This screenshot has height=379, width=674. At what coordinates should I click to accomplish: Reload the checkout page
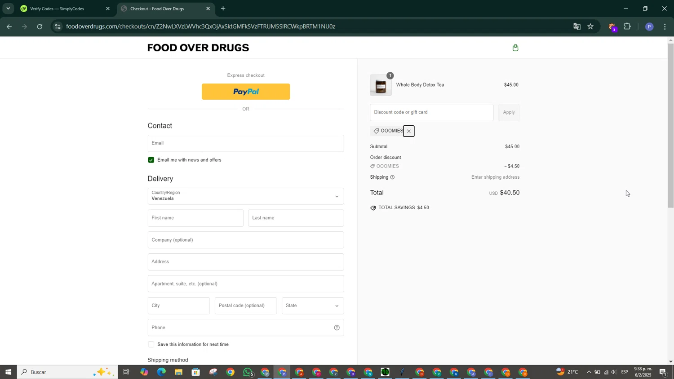tap(40, 26)
